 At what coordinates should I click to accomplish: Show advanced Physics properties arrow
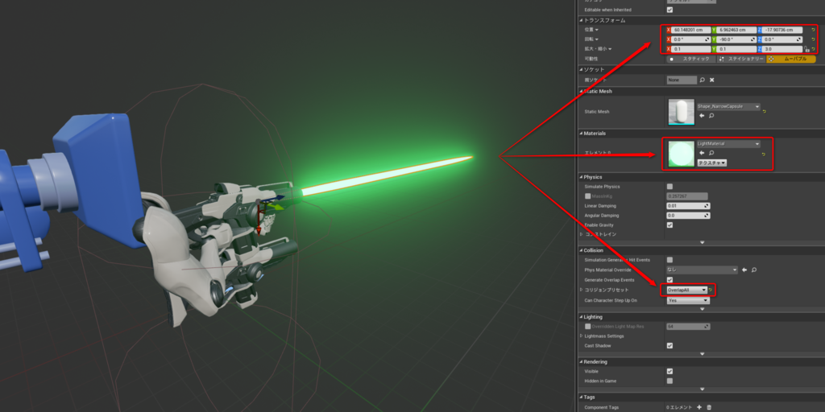[x=702, y=242]
